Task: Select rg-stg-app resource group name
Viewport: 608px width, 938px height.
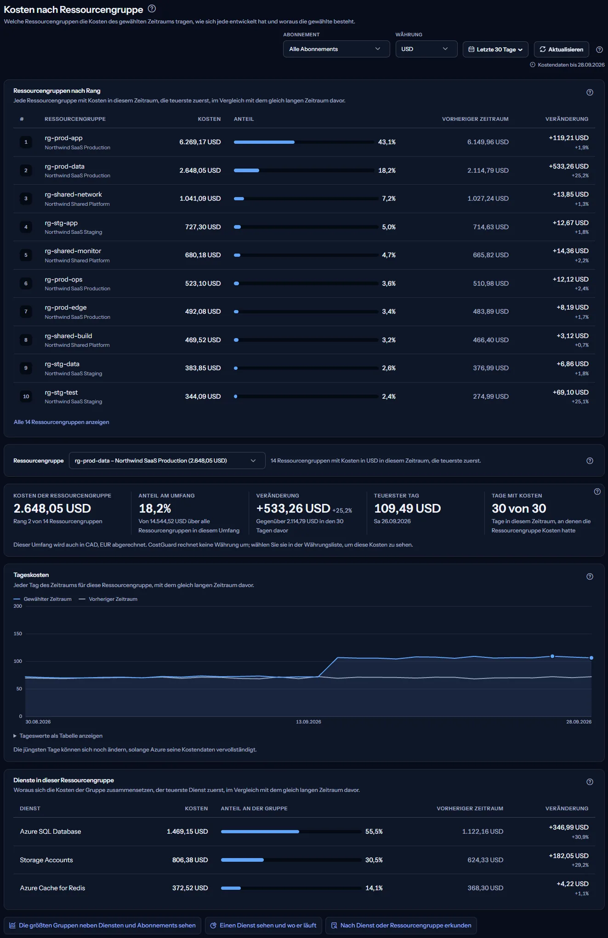Action: [x=61, y=223]
